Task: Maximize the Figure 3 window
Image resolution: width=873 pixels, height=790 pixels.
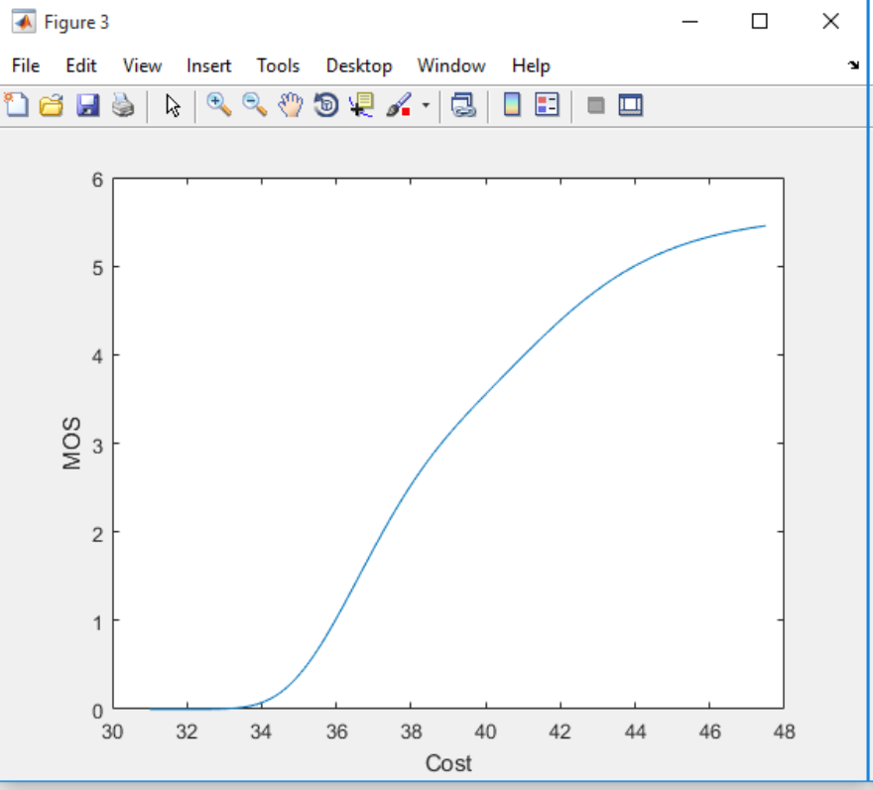Action: [760, 21]
